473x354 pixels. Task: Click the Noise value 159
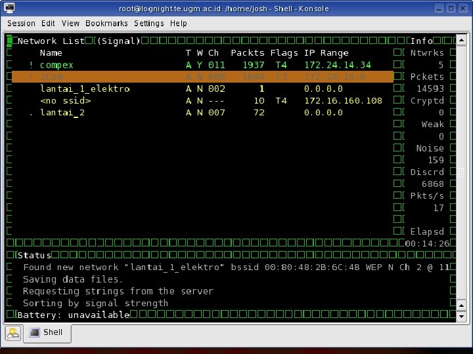click(x=436, y=160)
